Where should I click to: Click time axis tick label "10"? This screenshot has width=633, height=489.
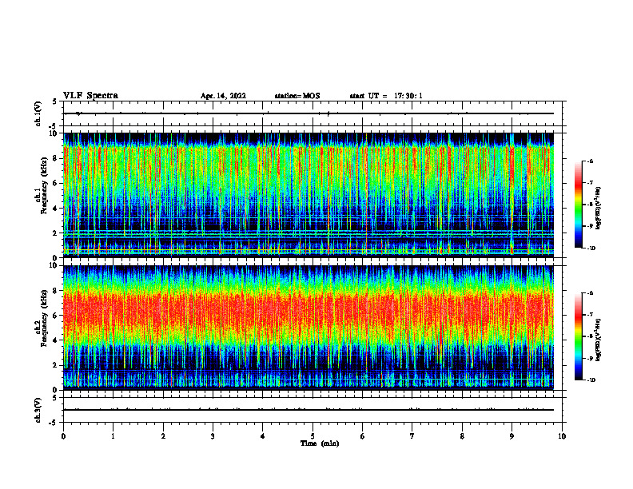coord(562,436)
